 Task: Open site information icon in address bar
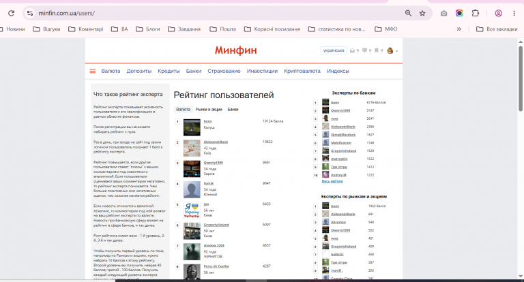coord(30,13)
